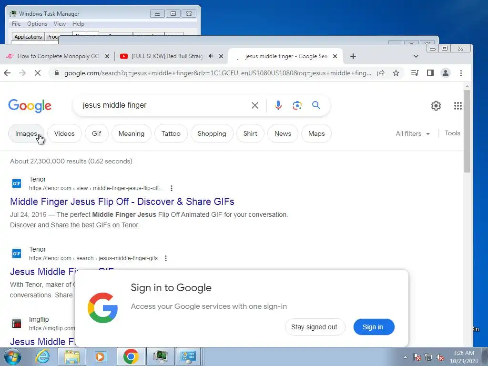Screen dimensions: 488x366
Task: Open Windows Explorer folder on taskbar
Action: pos(72,356)
